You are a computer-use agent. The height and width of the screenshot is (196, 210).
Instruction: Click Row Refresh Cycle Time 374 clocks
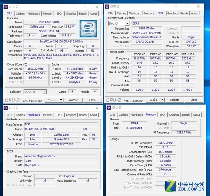pos(165,170)
